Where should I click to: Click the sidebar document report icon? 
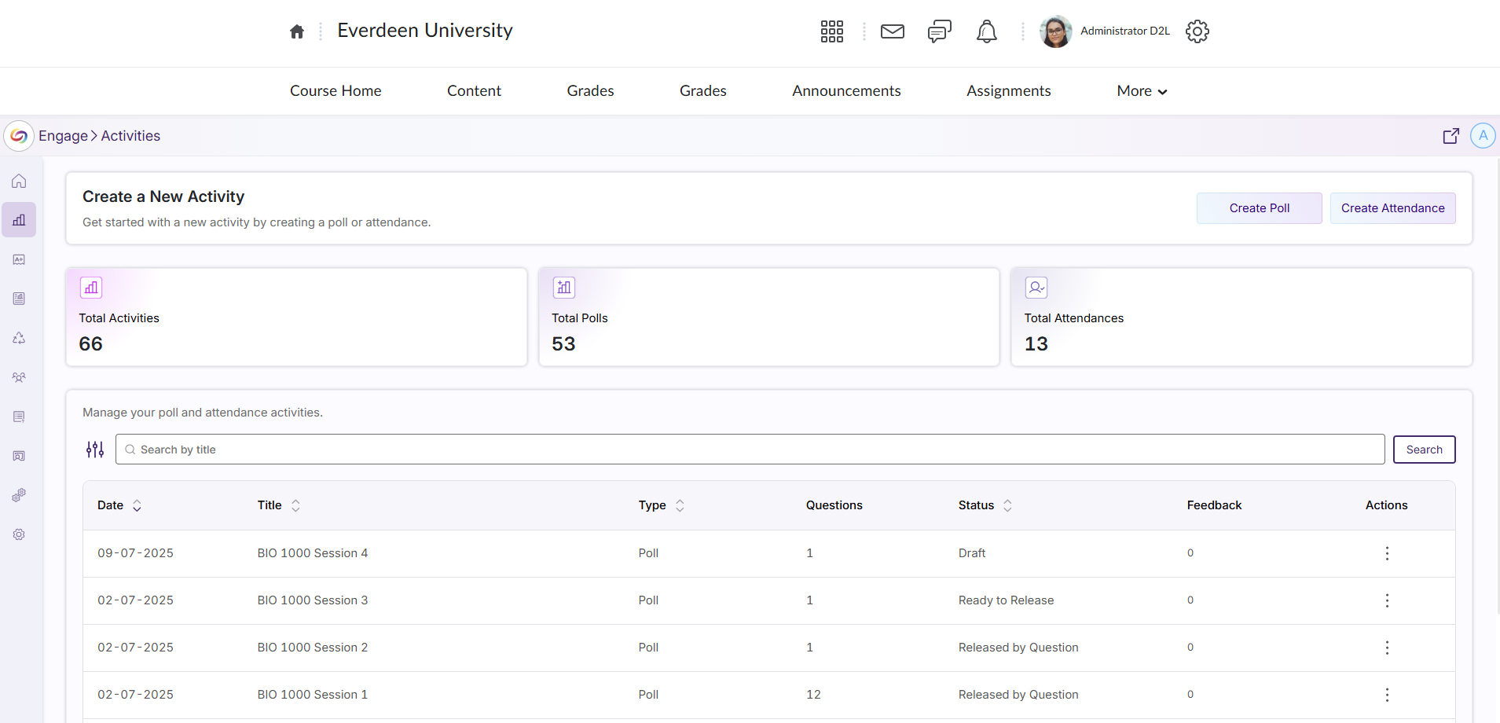(19, 299)
